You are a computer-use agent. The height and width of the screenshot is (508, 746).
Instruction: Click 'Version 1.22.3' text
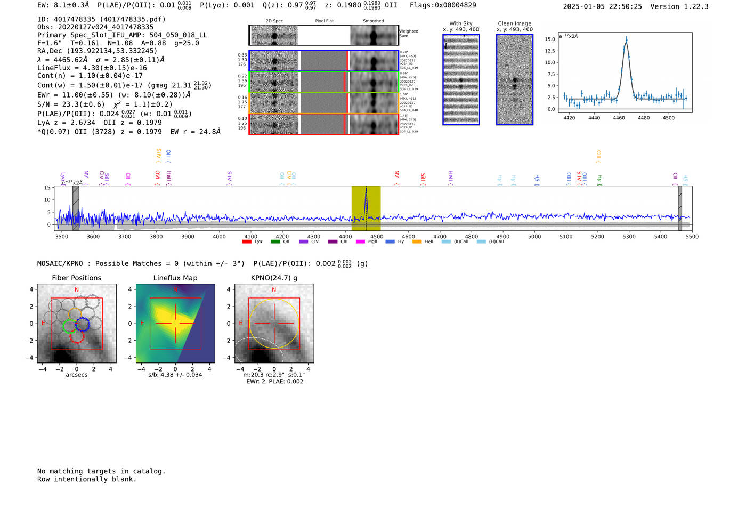coord(679,6)
